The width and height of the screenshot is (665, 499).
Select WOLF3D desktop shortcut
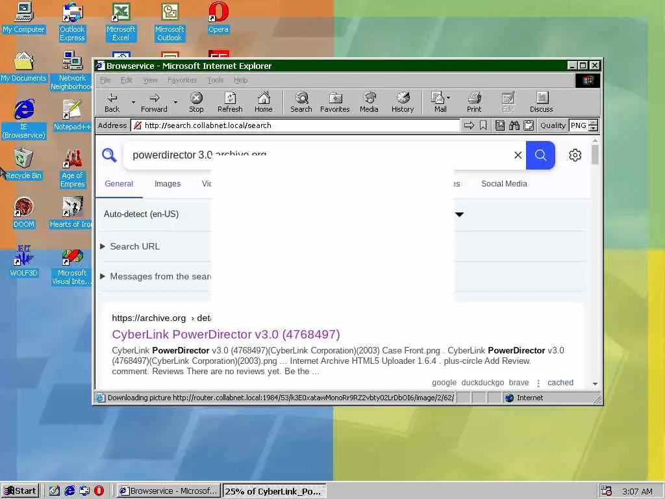coord(23,261)
